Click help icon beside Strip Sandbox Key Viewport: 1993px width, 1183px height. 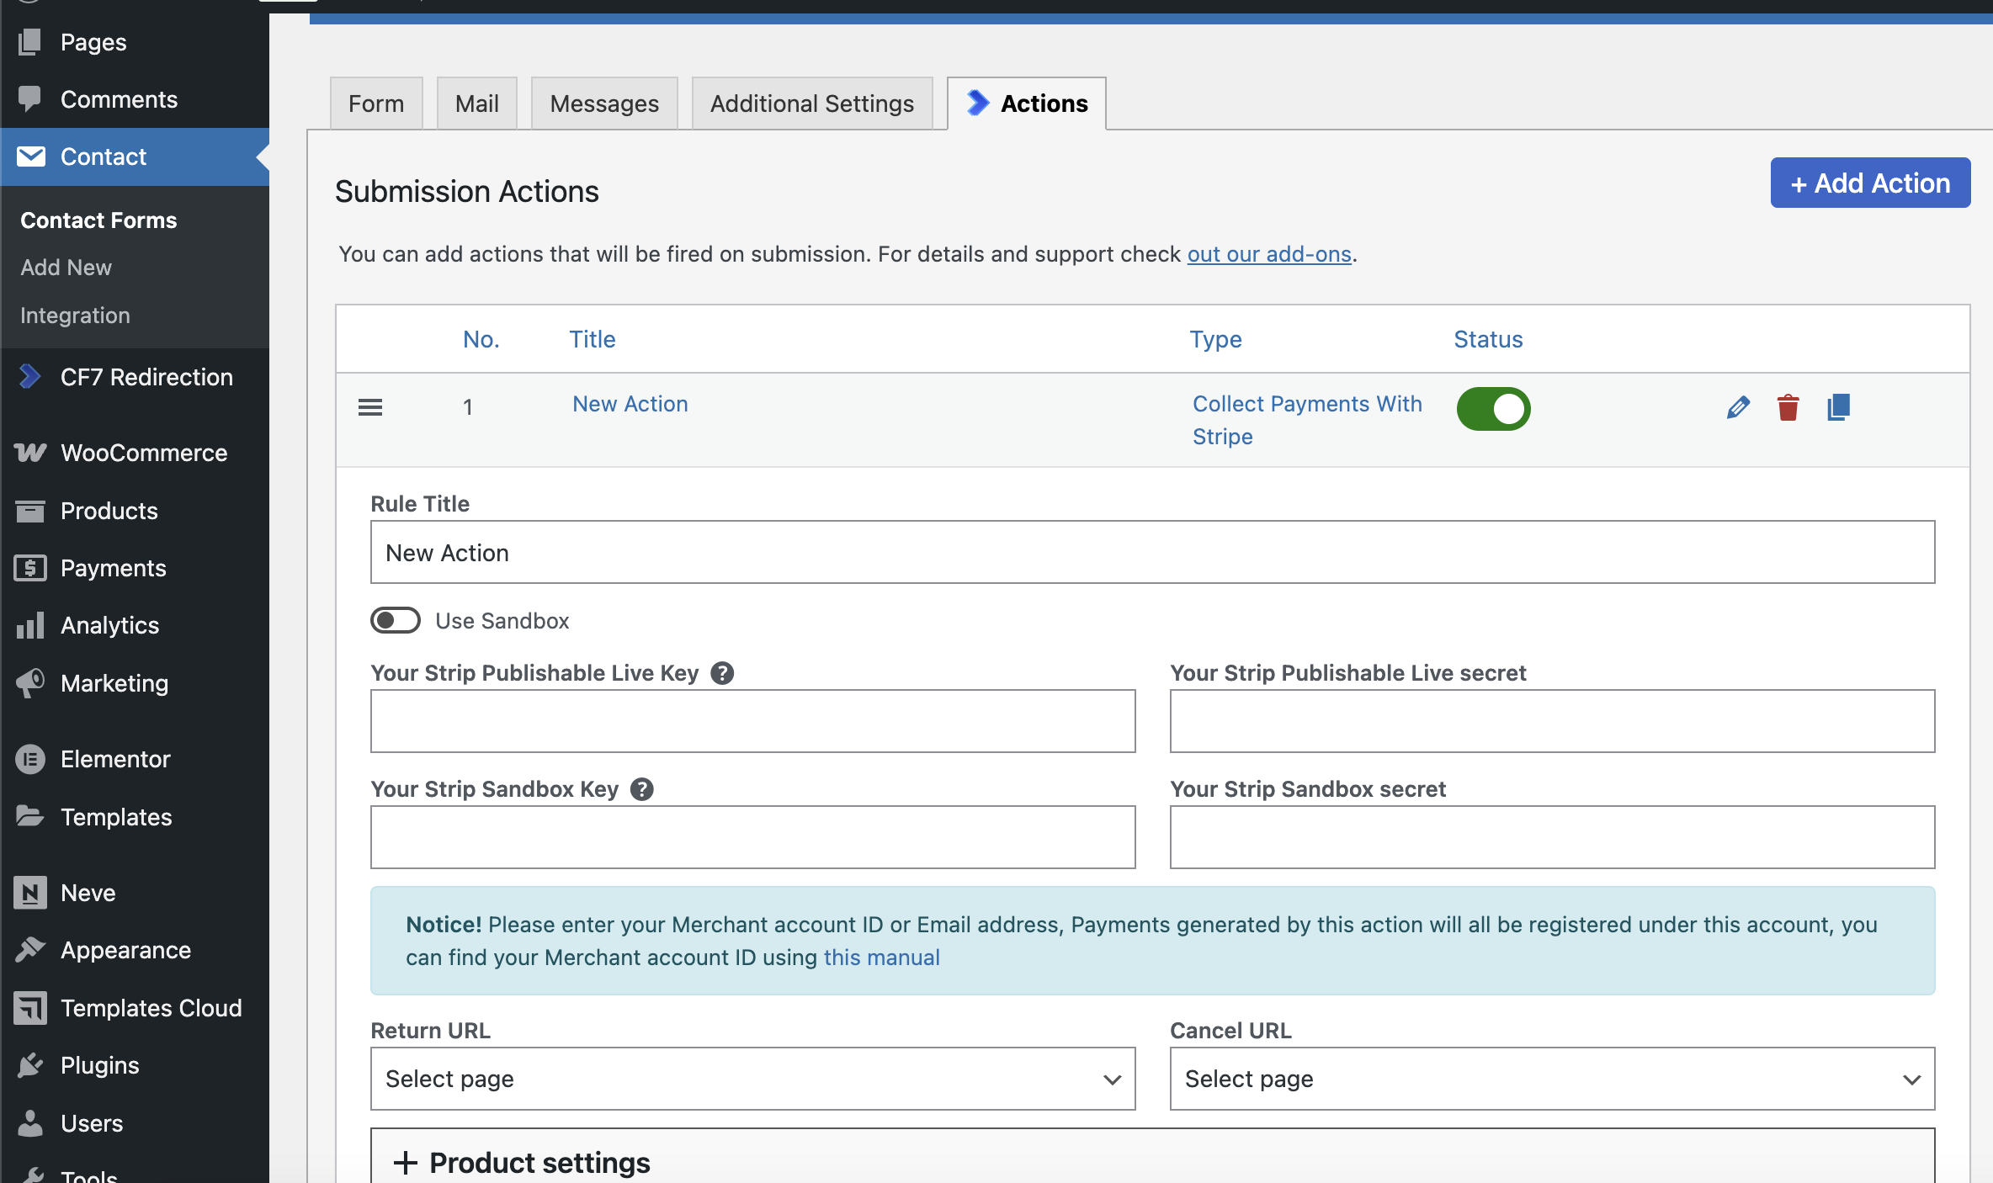click(x=642, y=789)
